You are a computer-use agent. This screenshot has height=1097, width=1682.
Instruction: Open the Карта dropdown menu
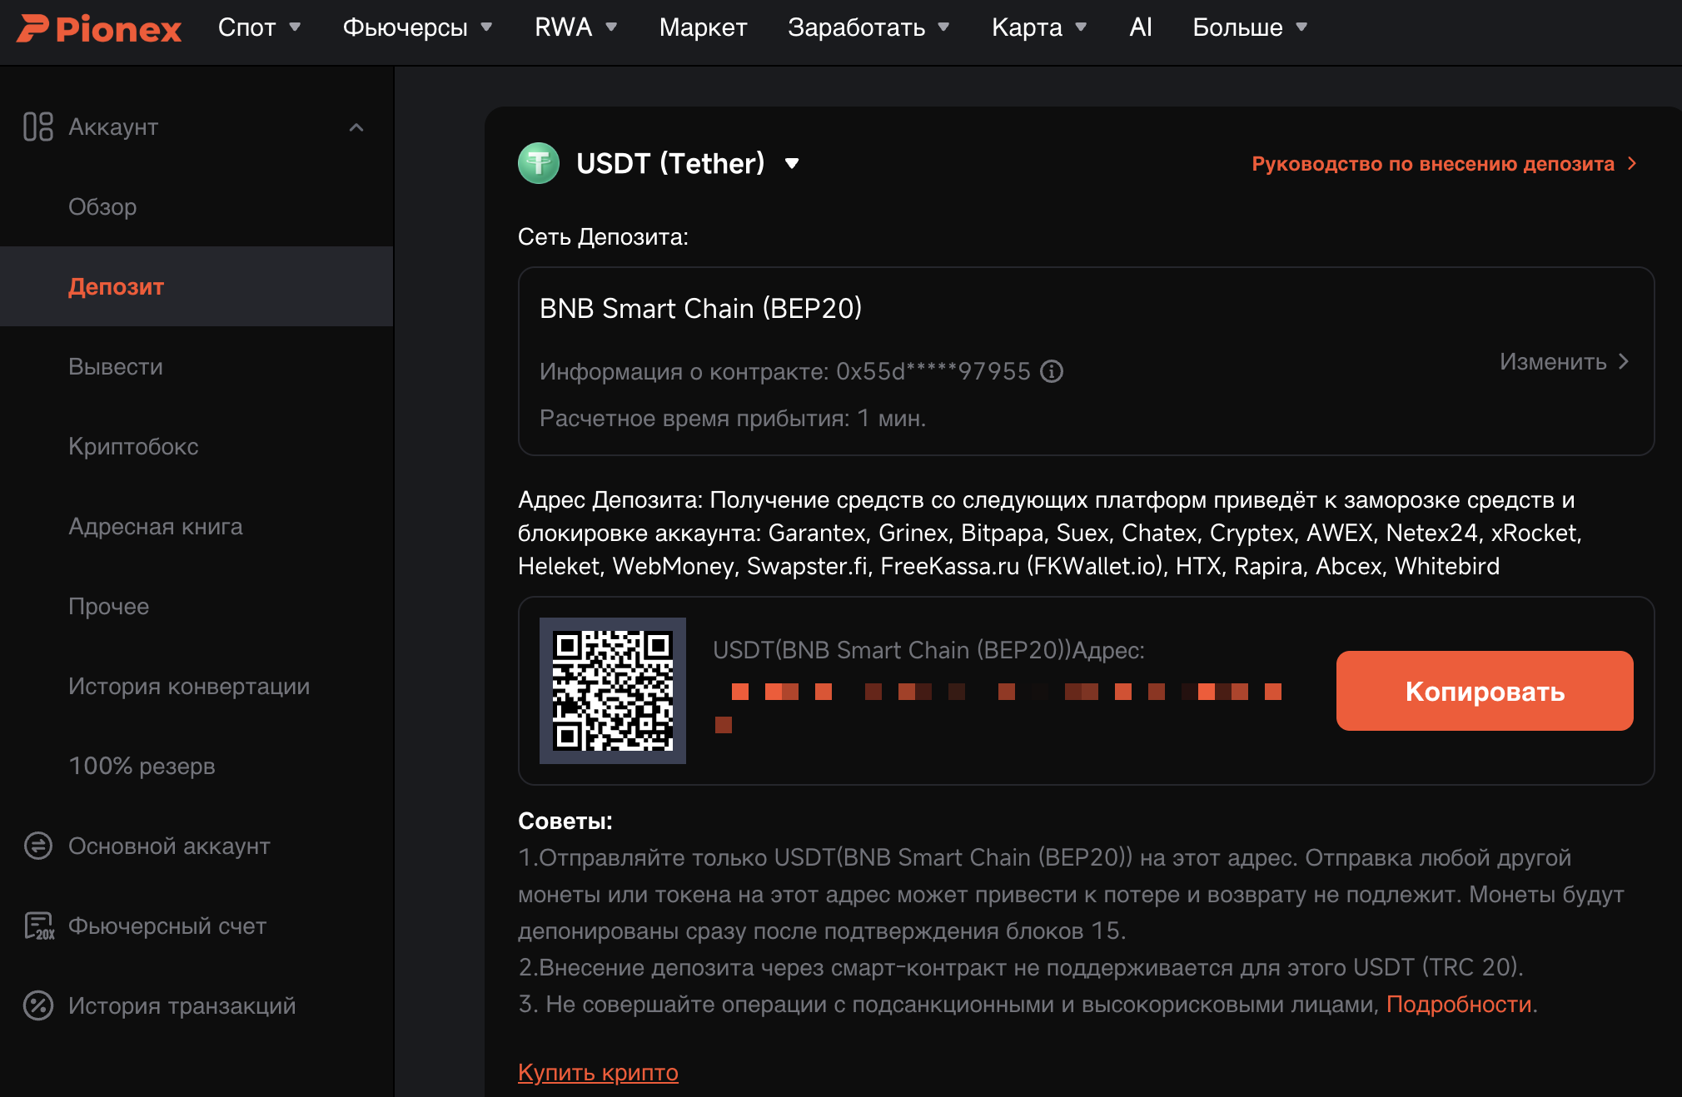click(x=1039, y=27)
